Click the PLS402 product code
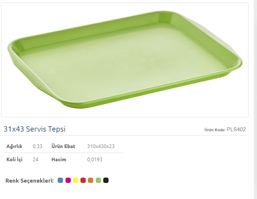This screenshot has height=199, width=257. [236, 129]
